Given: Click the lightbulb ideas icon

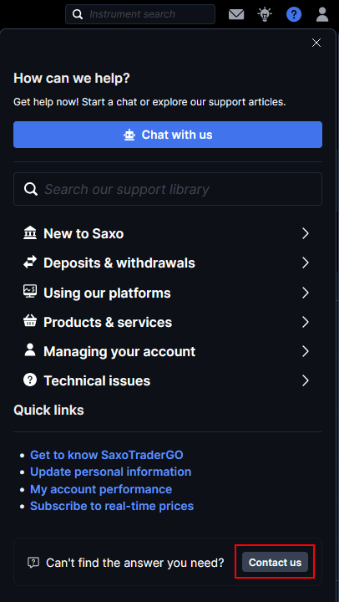Looking at the screenshot, I should [265, 14].
